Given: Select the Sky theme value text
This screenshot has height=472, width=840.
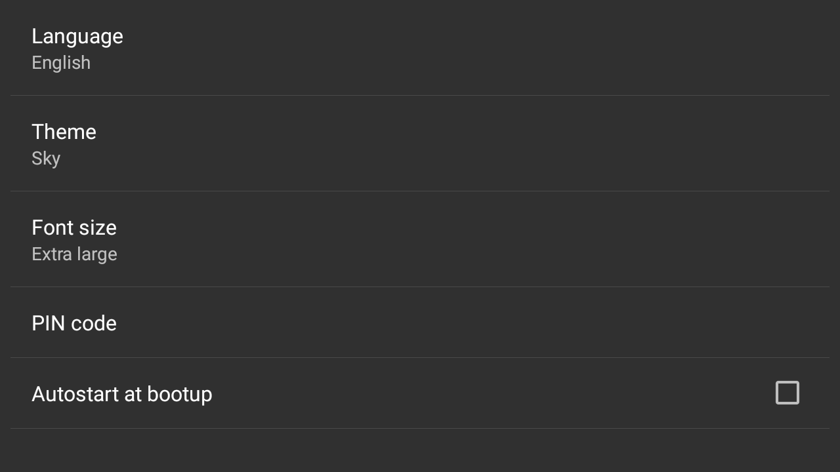Looking at the screenshot, I should coord(46,159).
